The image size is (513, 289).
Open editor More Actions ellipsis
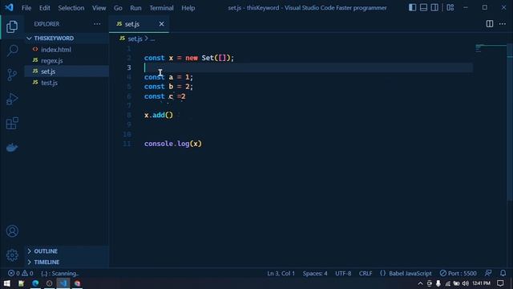tap(503, 23)
